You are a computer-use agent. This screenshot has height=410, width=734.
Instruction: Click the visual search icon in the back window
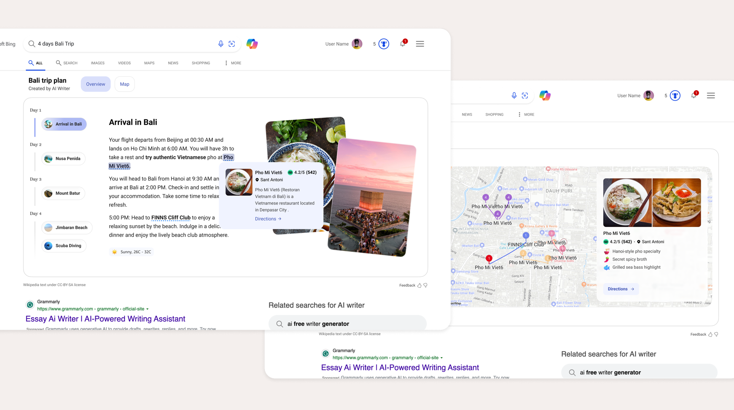click(525, 96)
